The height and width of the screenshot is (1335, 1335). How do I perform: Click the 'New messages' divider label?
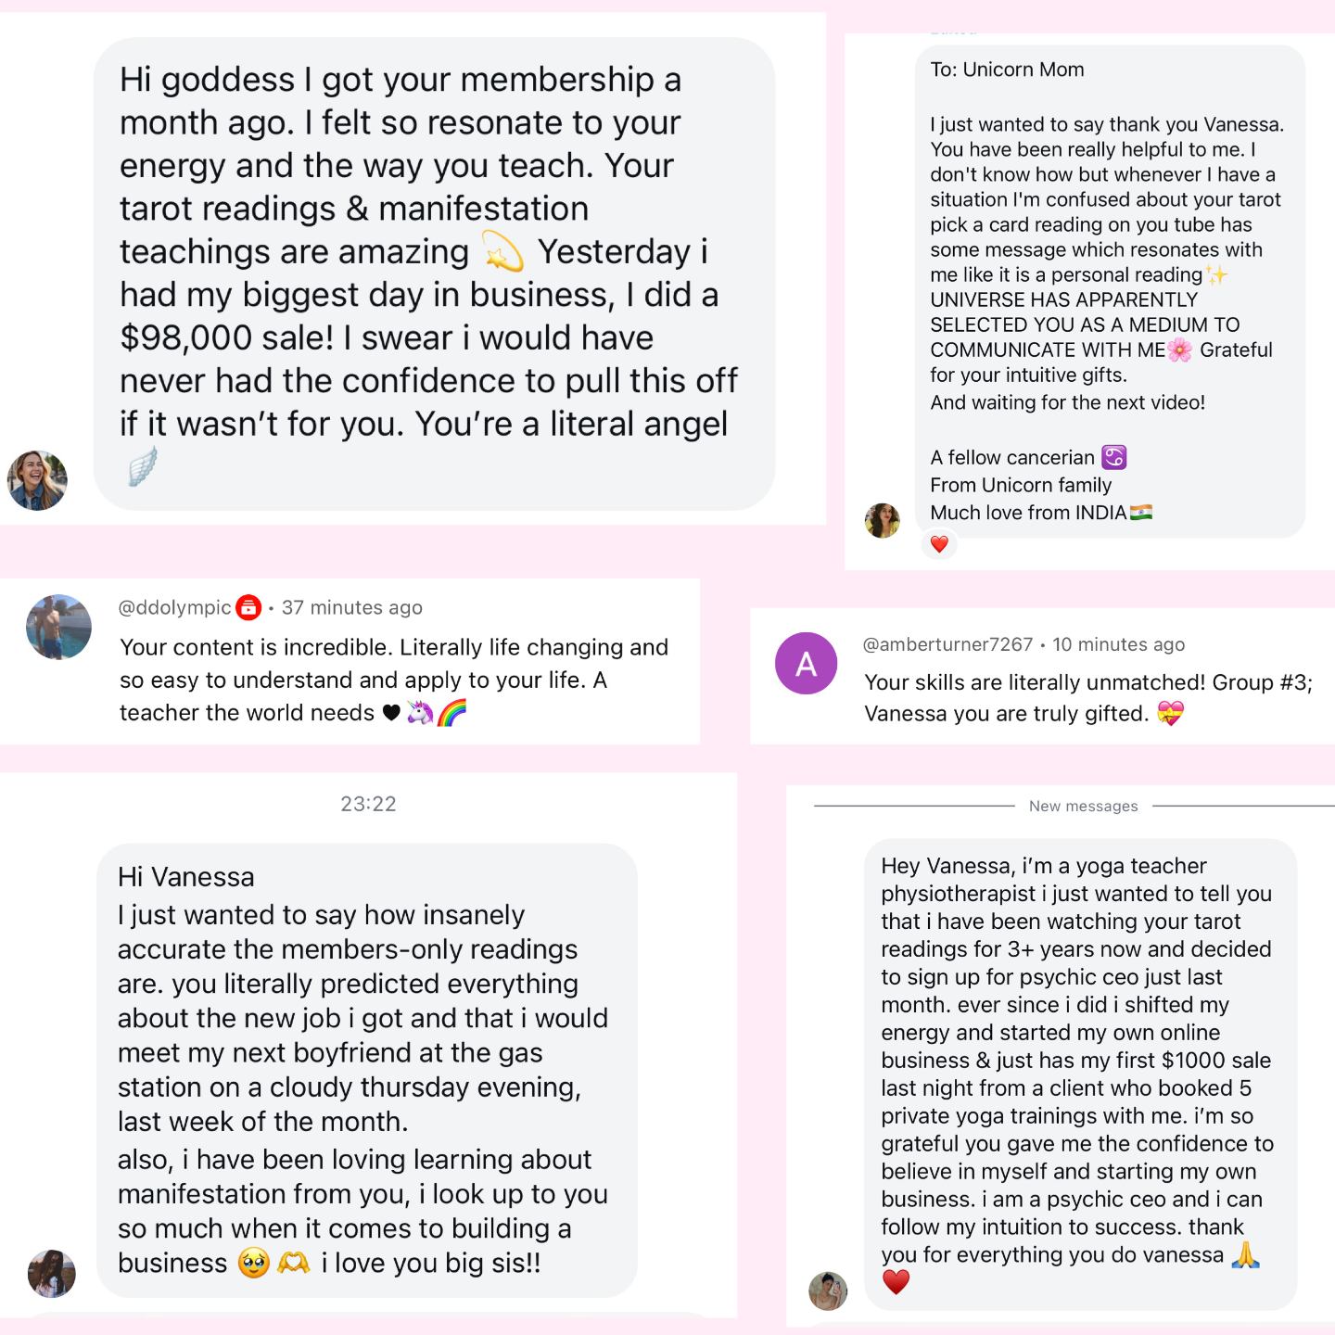[1083, 806]
